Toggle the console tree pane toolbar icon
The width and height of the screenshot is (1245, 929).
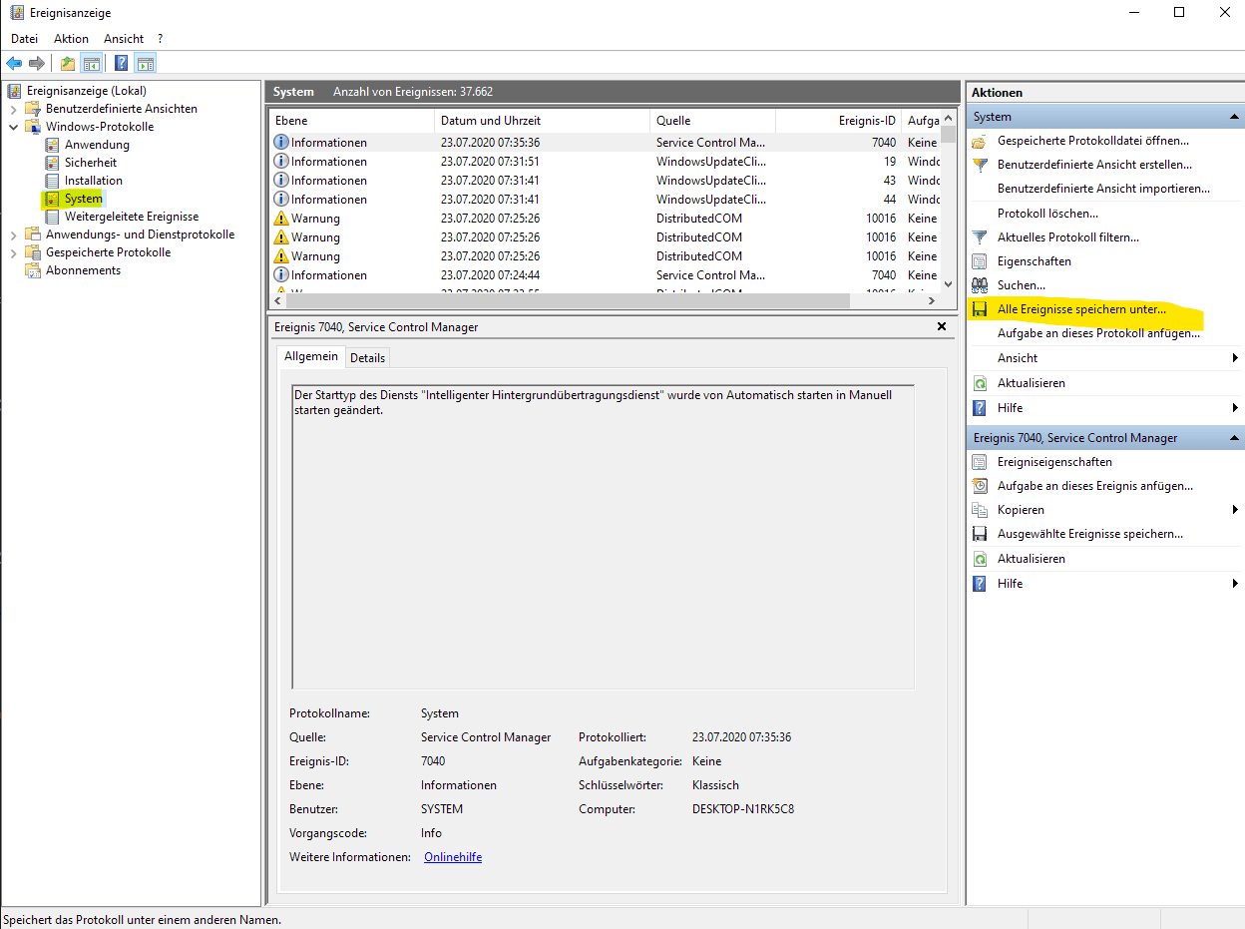(91, 64)
